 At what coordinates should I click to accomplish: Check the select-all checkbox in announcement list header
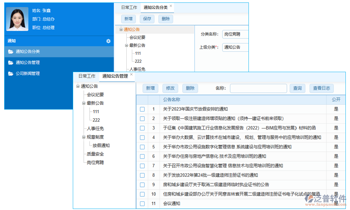click(142, 100)
